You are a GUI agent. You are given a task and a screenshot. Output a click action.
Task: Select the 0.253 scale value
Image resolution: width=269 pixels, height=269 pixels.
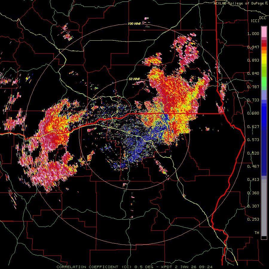tap(253, 219)
